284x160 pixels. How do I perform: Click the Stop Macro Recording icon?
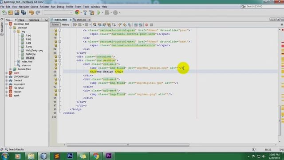[151, 25]
